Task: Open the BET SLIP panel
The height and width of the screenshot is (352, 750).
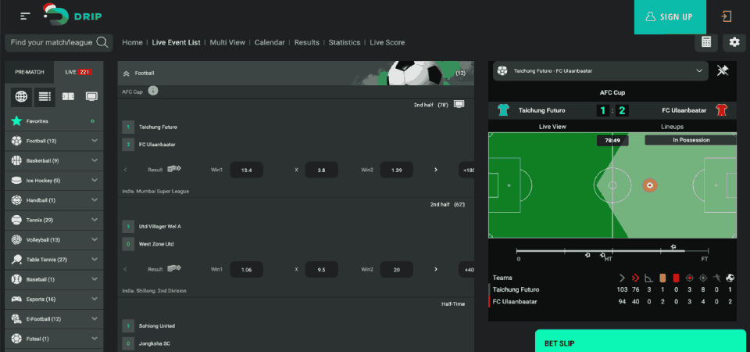Action: [641, 341]
